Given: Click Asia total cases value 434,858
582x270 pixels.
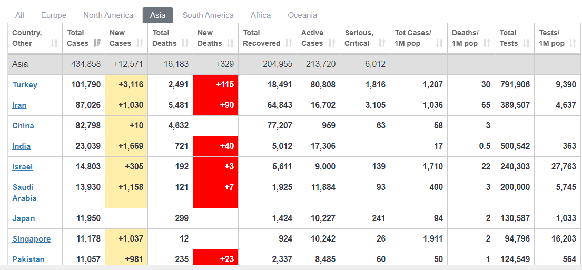Looking at the screenshot, I should (86, 64).
